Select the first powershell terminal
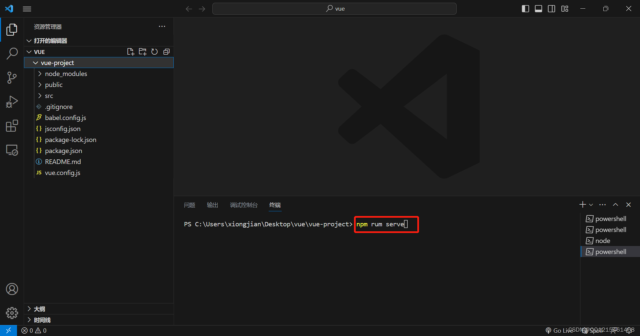Screen dimensions: 640x336 (610, 219)
